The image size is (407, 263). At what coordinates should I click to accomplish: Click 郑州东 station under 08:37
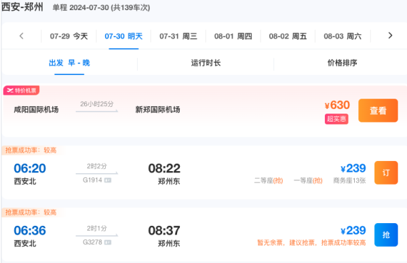pyautogui.click(x=169, y=243)
